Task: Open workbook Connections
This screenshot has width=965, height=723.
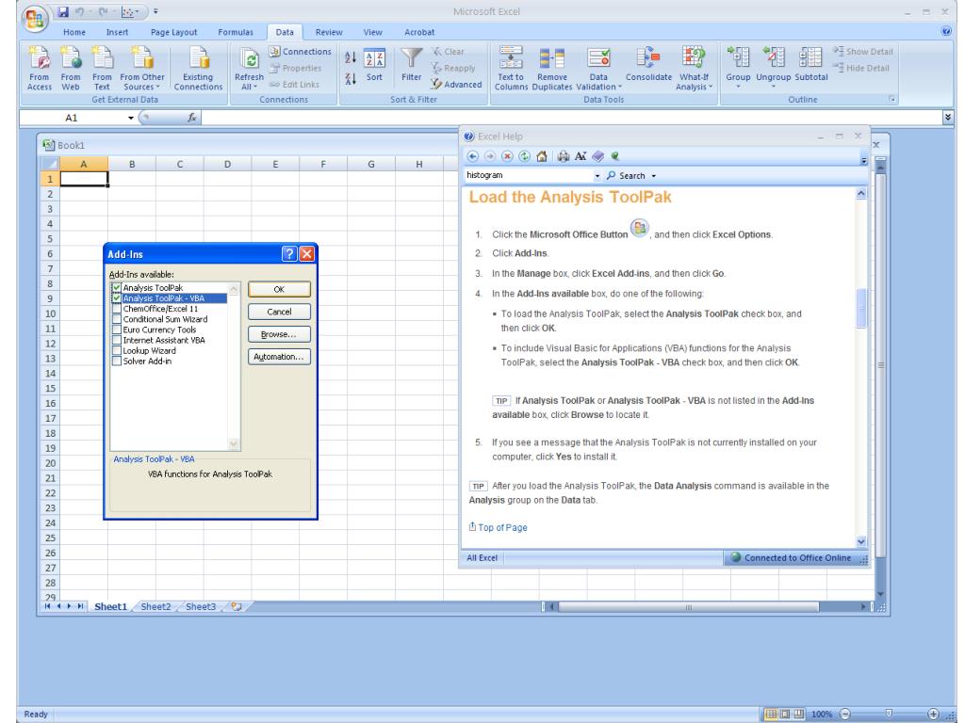Action: (x=301, y=52)
